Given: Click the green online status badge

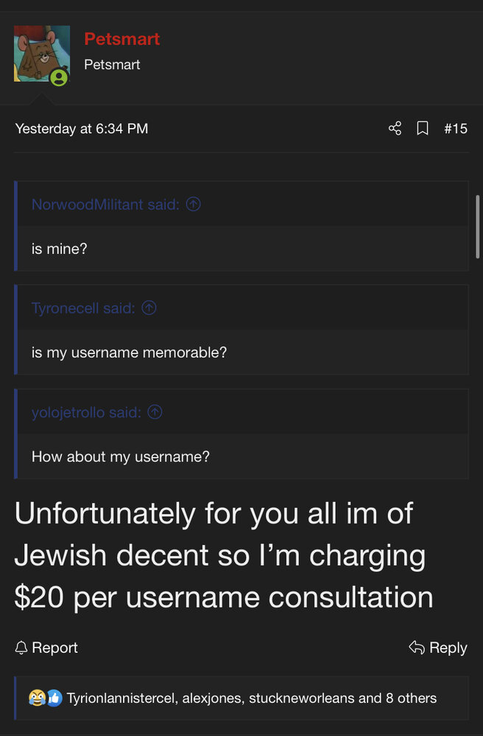Looking at the screenshot, I should (59, 77).
